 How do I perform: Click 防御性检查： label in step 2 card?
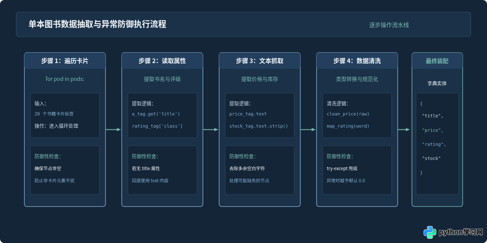(x=145, y=156)
